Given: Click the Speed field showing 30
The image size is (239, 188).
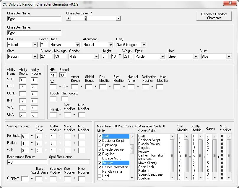Looking at the screenshot, I should [x=63, y=75].
